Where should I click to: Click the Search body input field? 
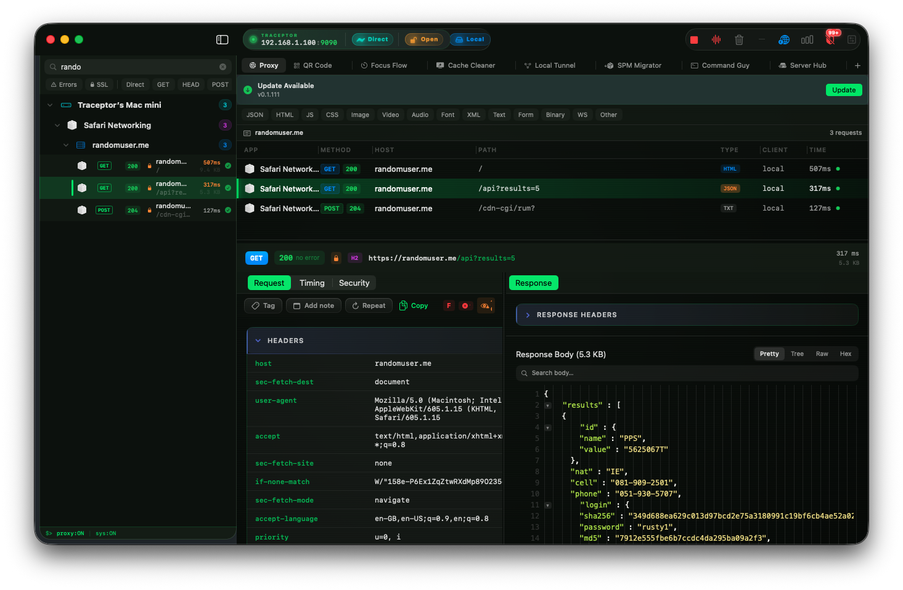tap(687, 373)
